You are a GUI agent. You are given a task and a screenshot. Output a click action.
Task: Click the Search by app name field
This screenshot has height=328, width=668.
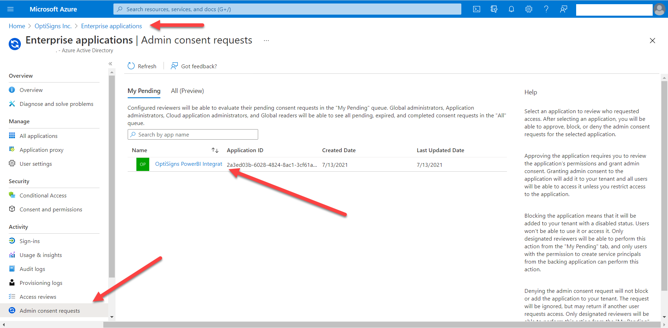pos(193,134)
